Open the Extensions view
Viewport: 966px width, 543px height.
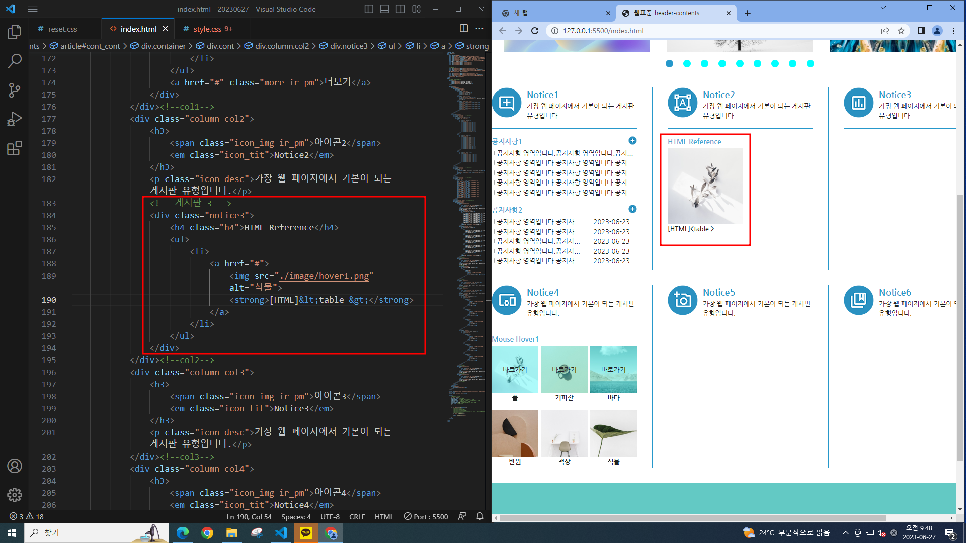pos(15,148)
